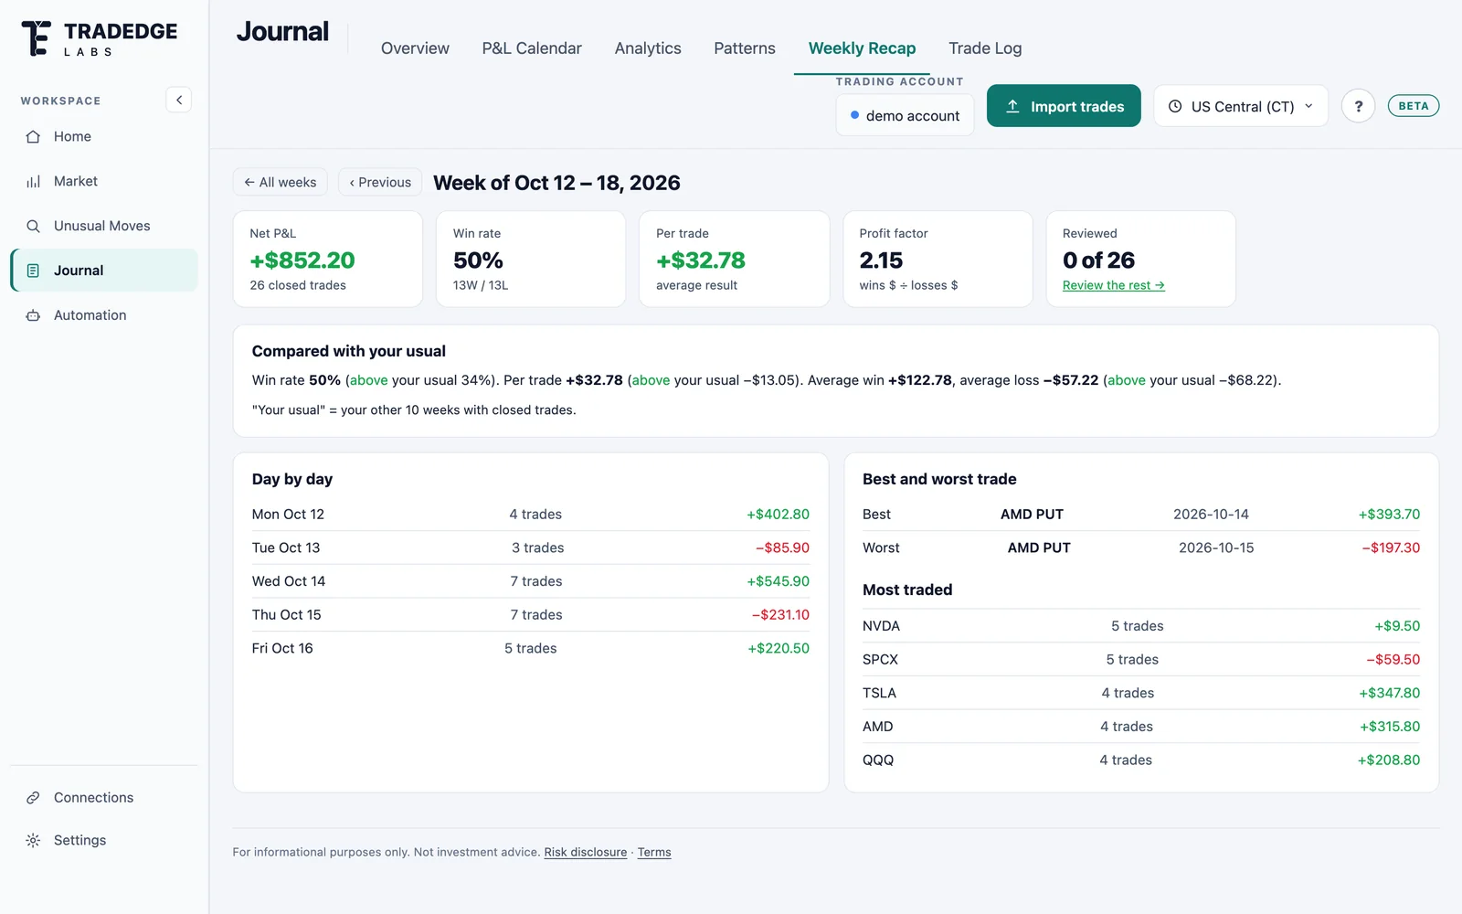1462x914 pixels.
Task: Open the Risk disclosure link
Action: (x=586, y=852)
